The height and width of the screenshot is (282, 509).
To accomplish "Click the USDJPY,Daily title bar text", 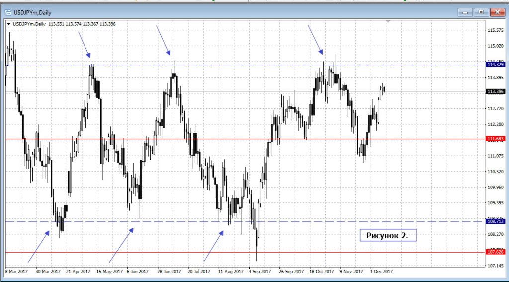I will [x=32, y=12].
